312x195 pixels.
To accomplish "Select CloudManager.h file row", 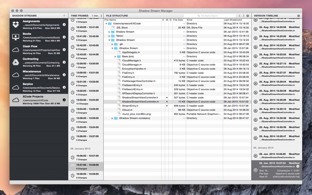I will point(177,60).
